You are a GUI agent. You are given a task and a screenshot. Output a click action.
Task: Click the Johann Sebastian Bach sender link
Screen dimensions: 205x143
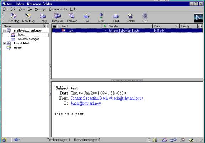[x=107, y=98]
